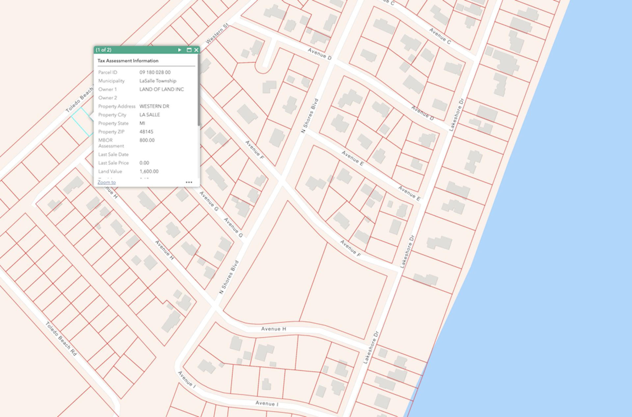Click the Last Sale Price value '0.00'
Screen dimensions: 632x417
pyautogui.click(x=144, y=163)
